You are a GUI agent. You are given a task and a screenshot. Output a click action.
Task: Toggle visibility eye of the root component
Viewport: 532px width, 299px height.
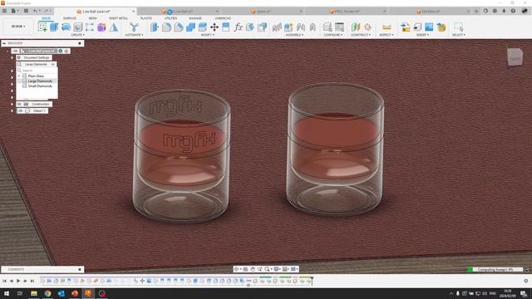click(x=16, y=51)
